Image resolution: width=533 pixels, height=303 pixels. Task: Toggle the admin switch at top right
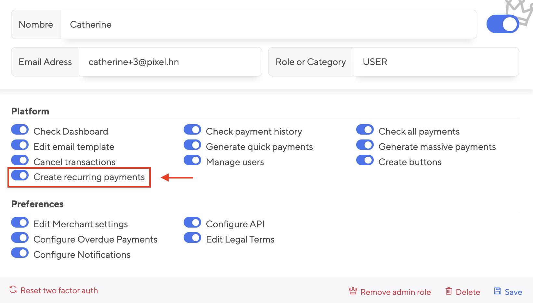(x=502, y=24)
